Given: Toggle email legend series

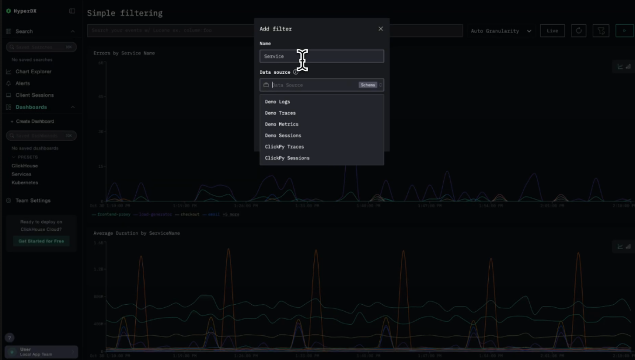Looking at the screenshot, I should tap(212, 215).
